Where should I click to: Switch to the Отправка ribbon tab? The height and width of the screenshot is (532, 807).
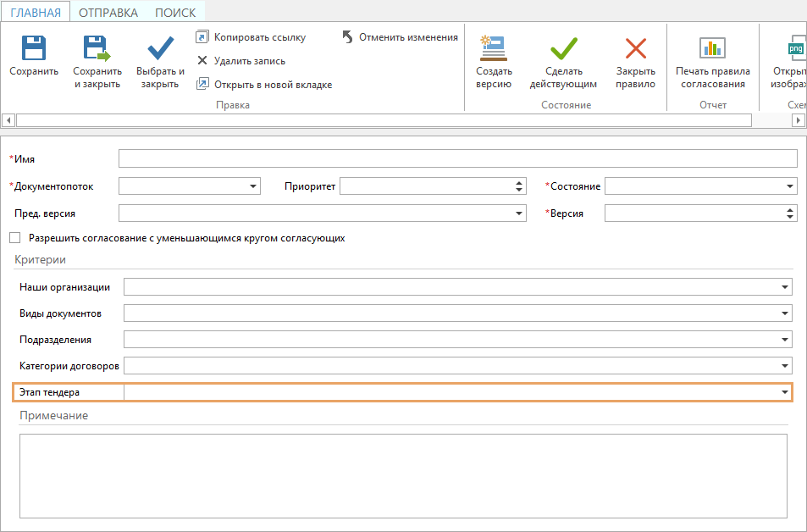point(108,13)
